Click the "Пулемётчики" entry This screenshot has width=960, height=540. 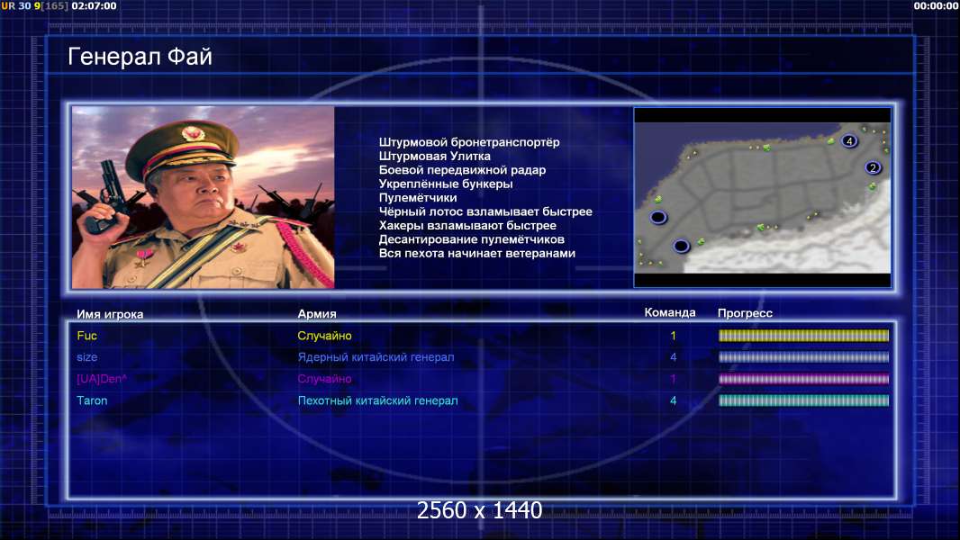pos(418,197)
